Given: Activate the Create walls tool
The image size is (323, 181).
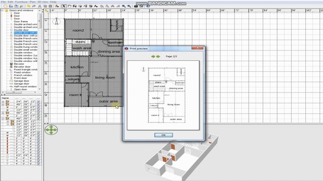Looking at the screenshot, I should pyautogui.click(x=75, y=6).
